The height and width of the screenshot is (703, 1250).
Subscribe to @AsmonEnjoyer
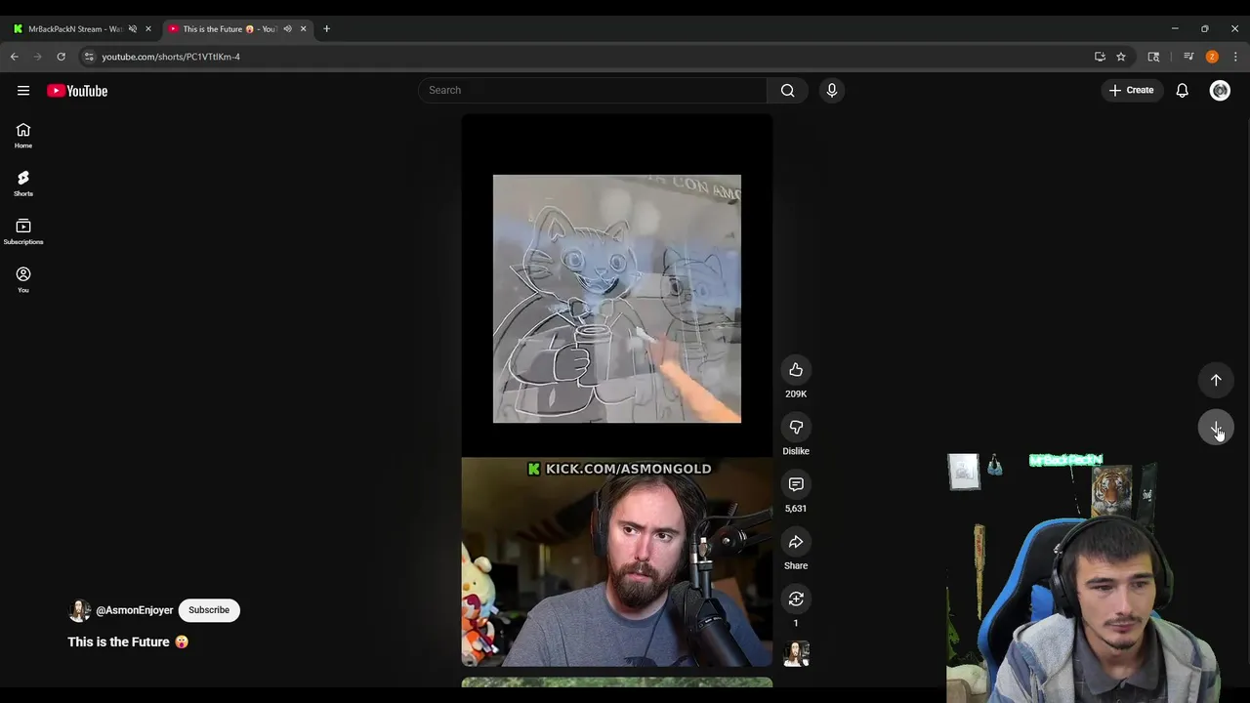click(x=209, y=610)
